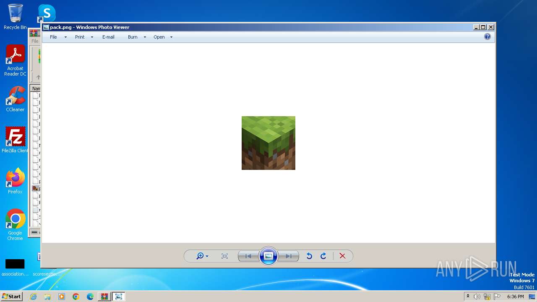This screenshot has width=537, height=302.
Task: Open Windows Media Player taskbar icon
Action: (62, 297)
